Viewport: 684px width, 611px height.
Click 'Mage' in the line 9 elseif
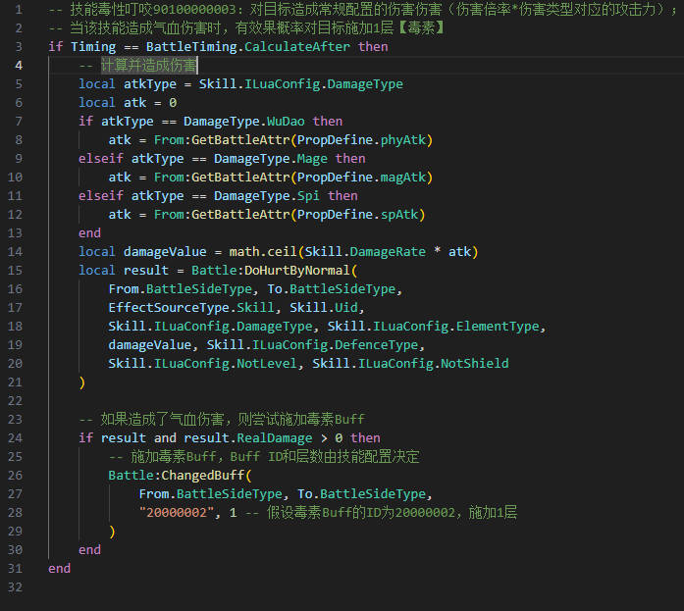[312, 159]
